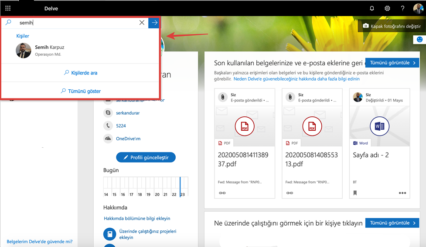The width and height of the screenshot is (426, 247).
Task: Open 'Belgelerim Delve'de güvende mi?' link
Action: click(40, 242)
